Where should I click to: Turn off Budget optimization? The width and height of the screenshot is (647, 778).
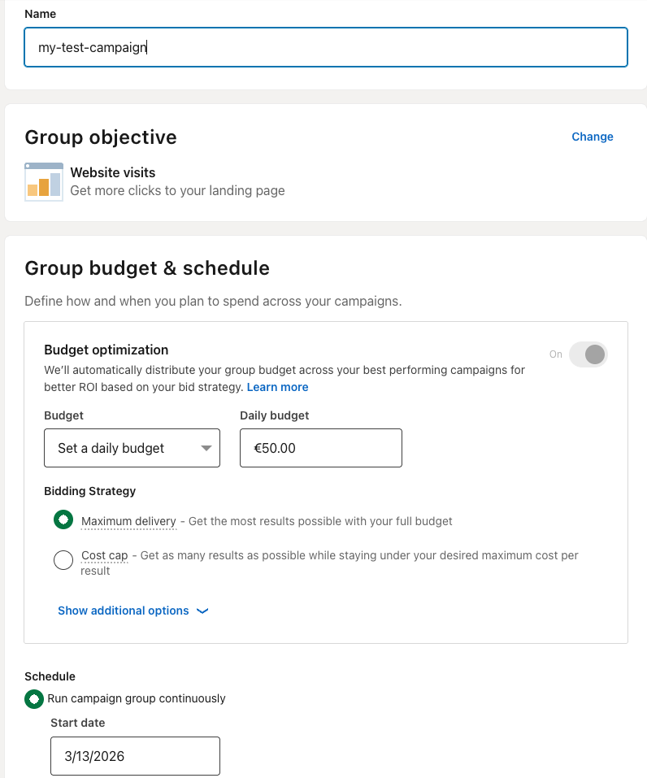[x=588, y=354]
